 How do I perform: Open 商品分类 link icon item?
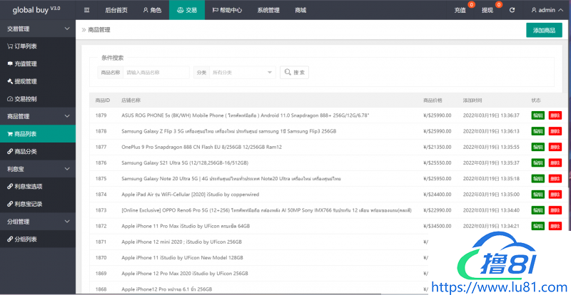[x=9, y=151]
